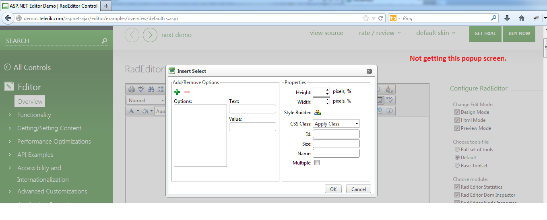Click the view source link
Viewport: 547px width, 220px height.
[326, 33]
